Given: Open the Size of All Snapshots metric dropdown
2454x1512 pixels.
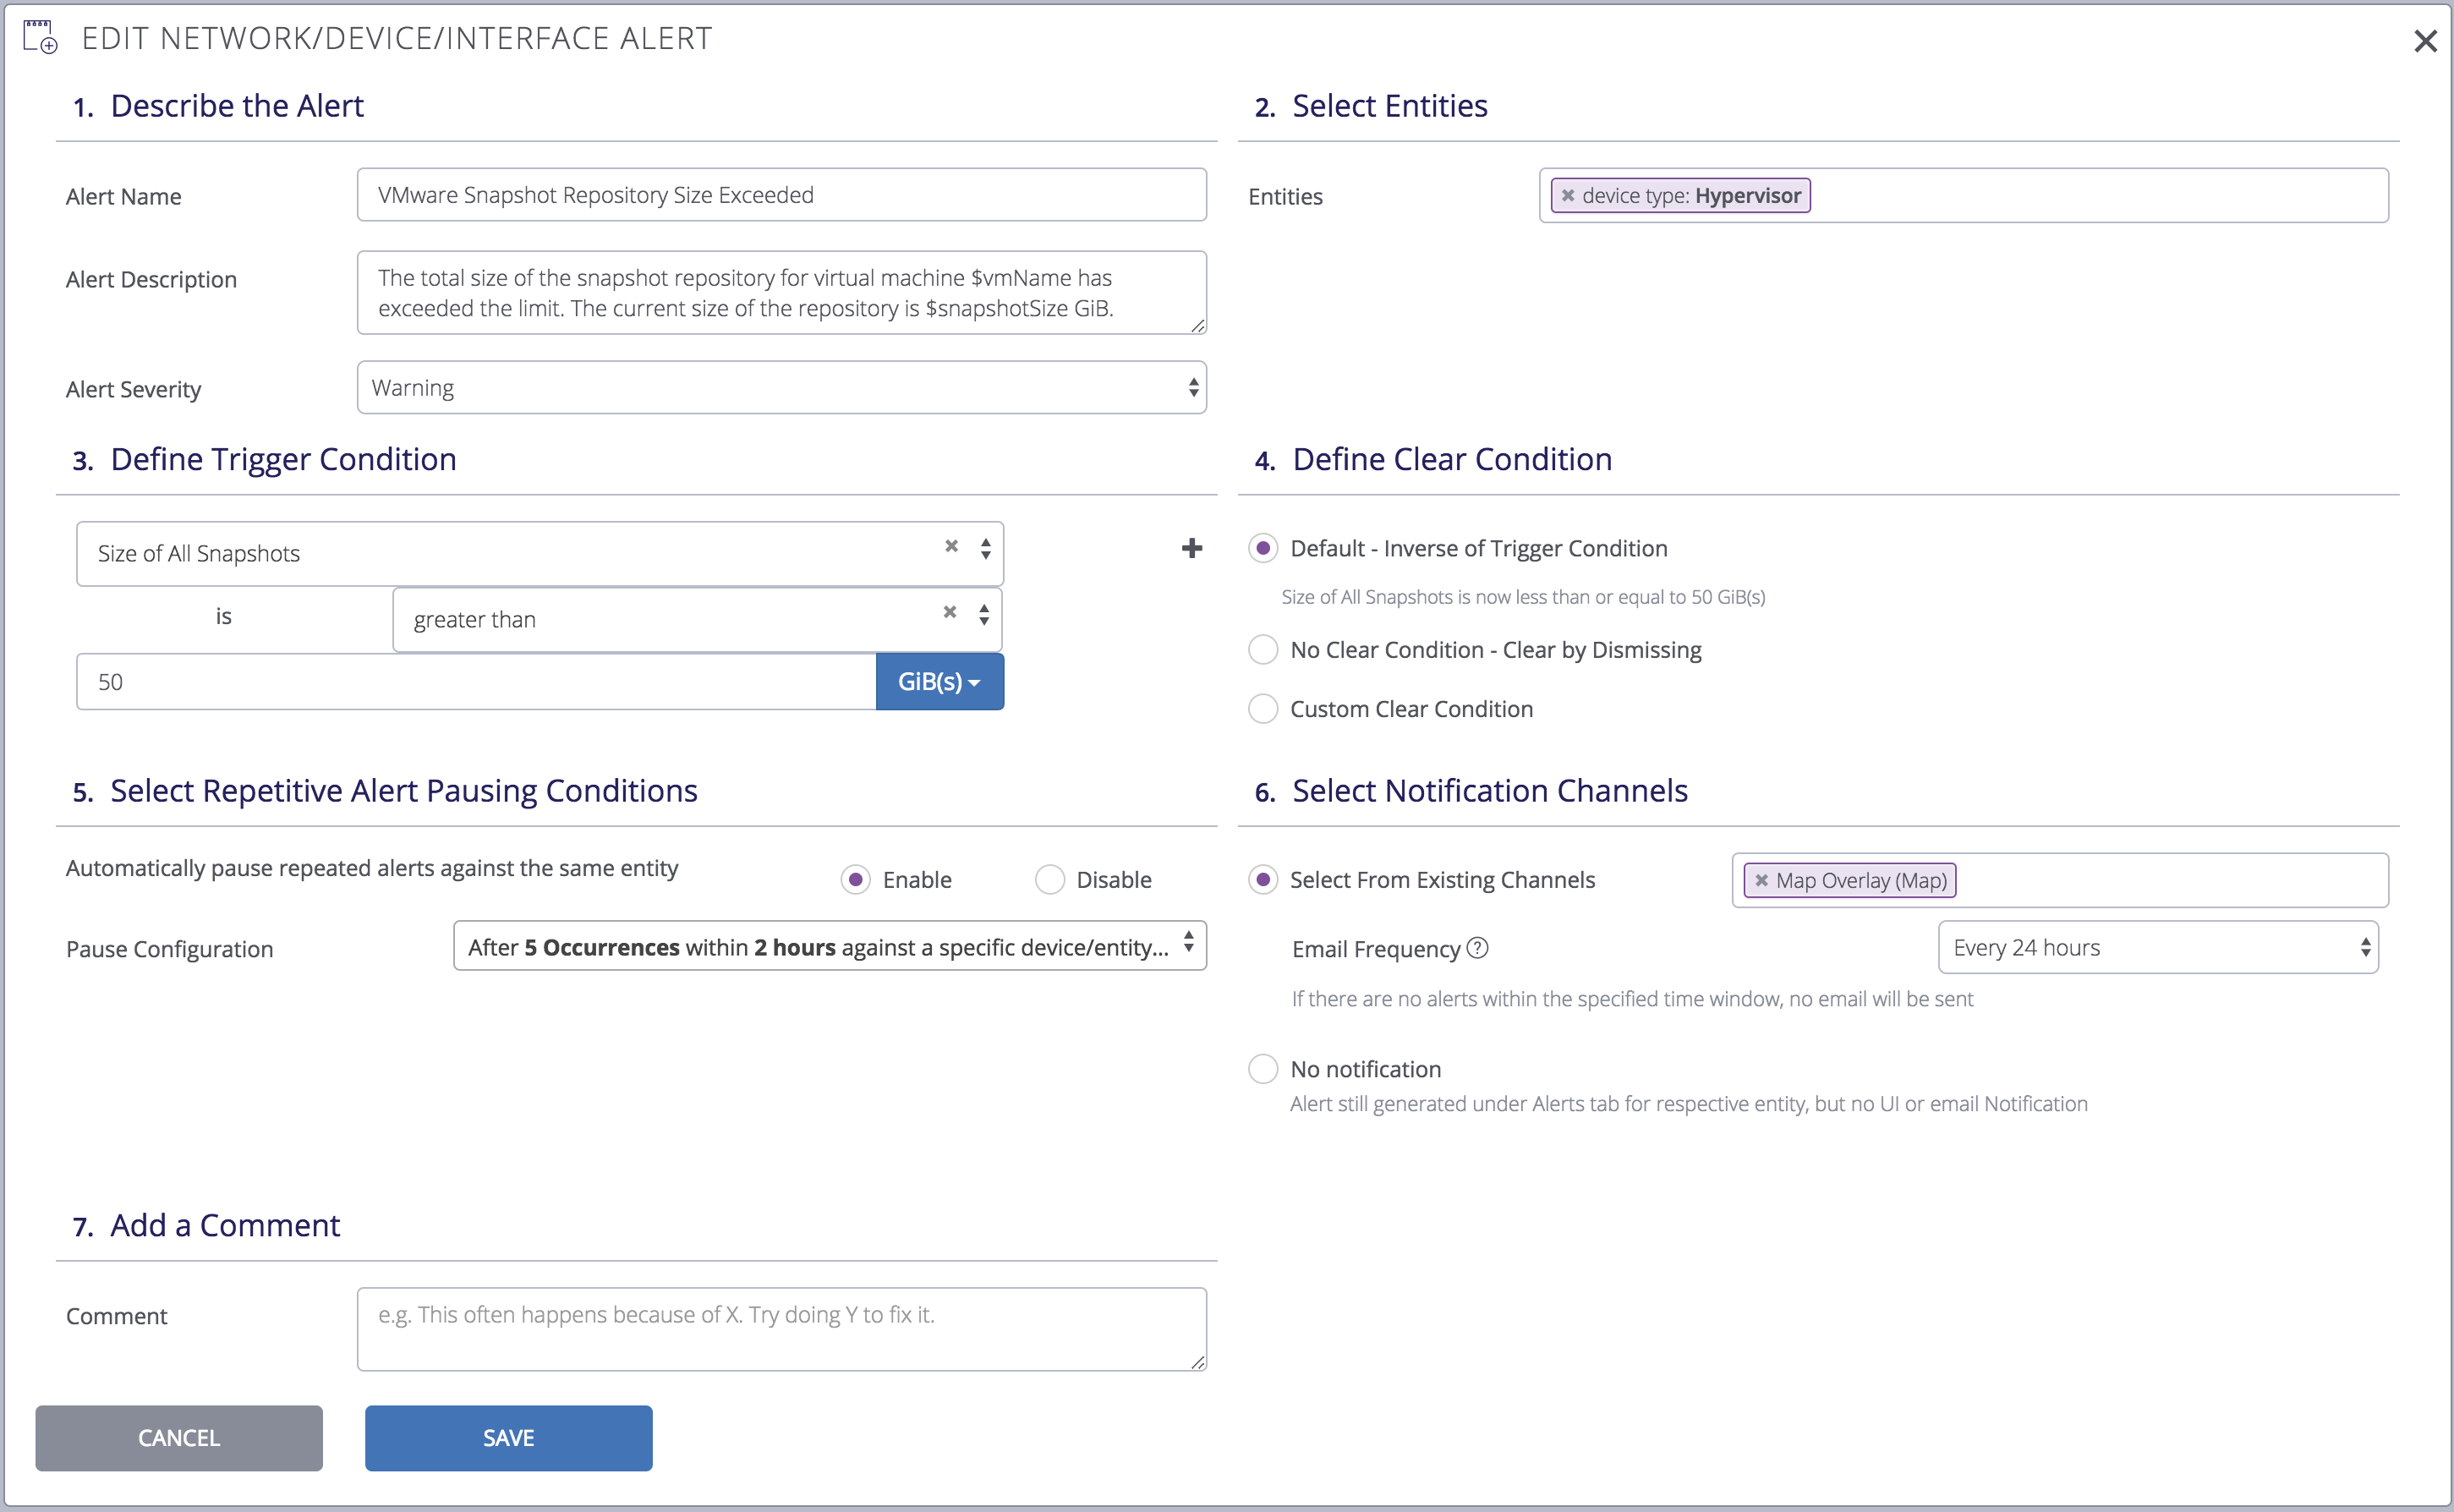Looking at the screenshot, I should (x=540, y=553).
